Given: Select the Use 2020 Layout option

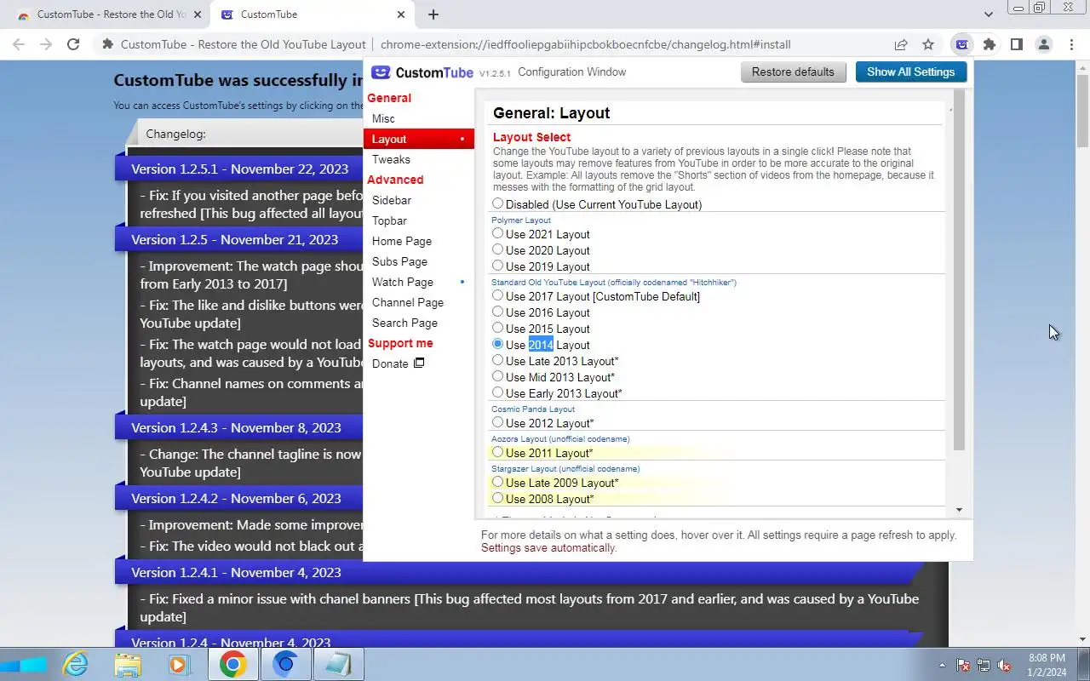Looking at the screenshot, I should 497,249.
